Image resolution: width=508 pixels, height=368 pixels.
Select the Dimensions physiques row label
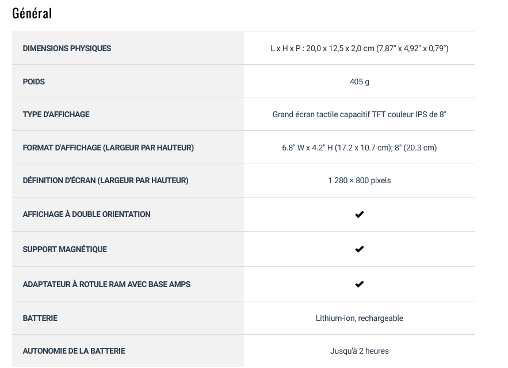tap(67, 48)
